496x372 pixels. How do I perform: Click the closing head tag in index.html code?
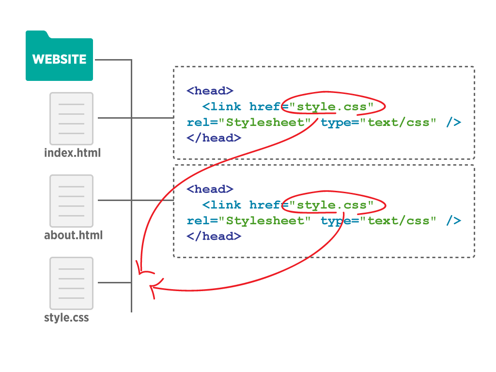(214, 138)
